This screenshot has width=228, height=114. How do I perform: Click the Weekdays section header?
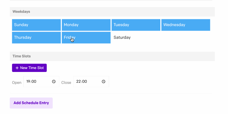click(21, 12)
